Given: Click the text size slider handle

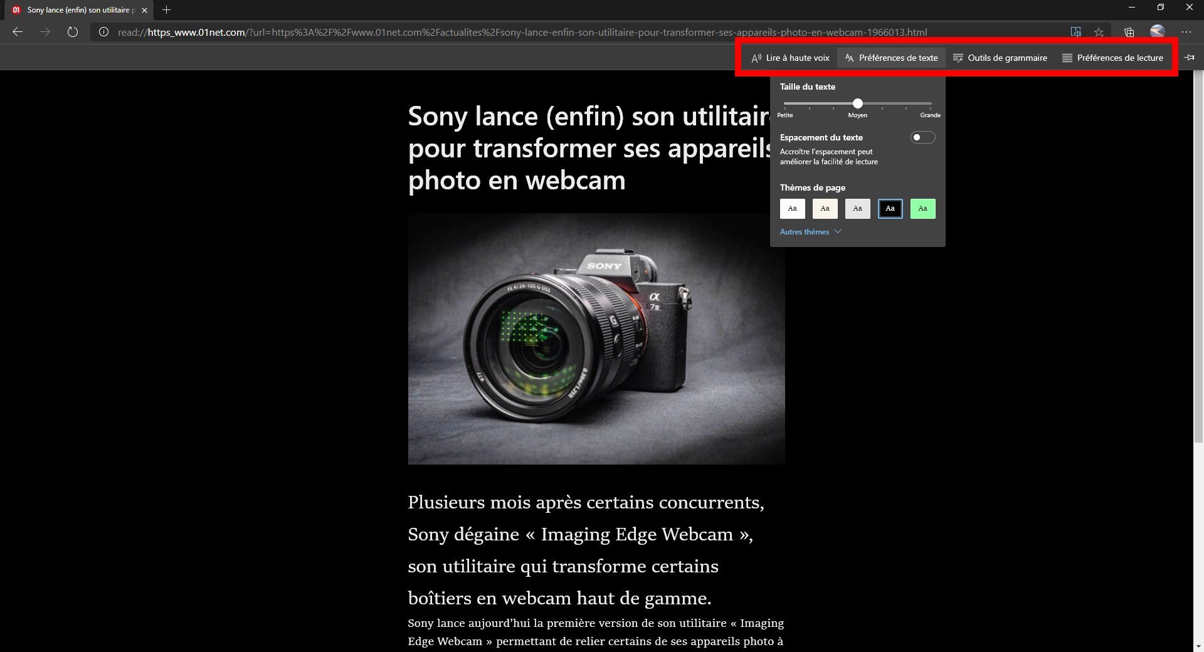Looking at the screenshot, I should click(857, 103).
